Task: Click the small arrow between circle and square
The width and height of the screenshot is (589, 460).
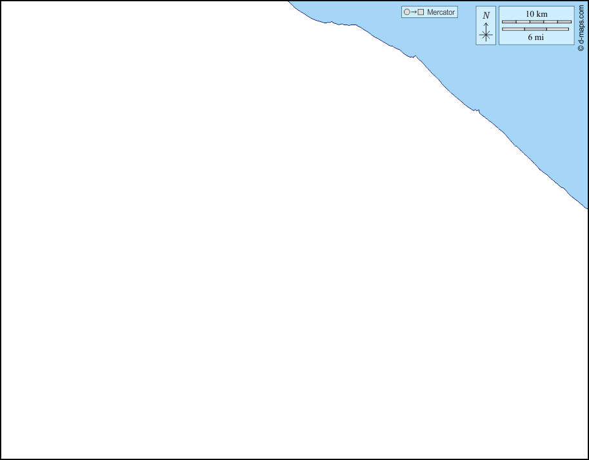Action: point(414,12)
